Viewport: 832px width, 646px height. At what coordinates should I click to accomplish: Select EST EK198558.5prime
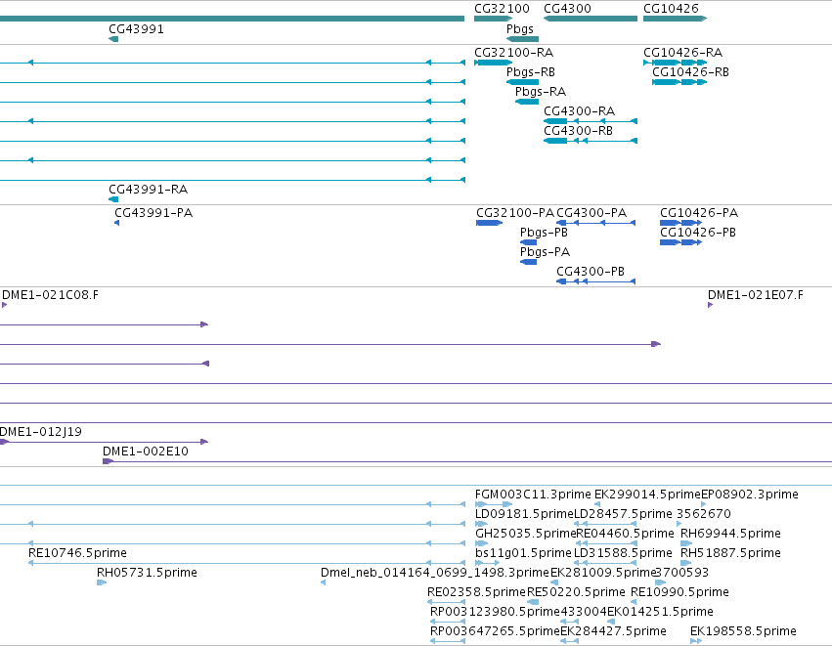[x=696, y=641]
